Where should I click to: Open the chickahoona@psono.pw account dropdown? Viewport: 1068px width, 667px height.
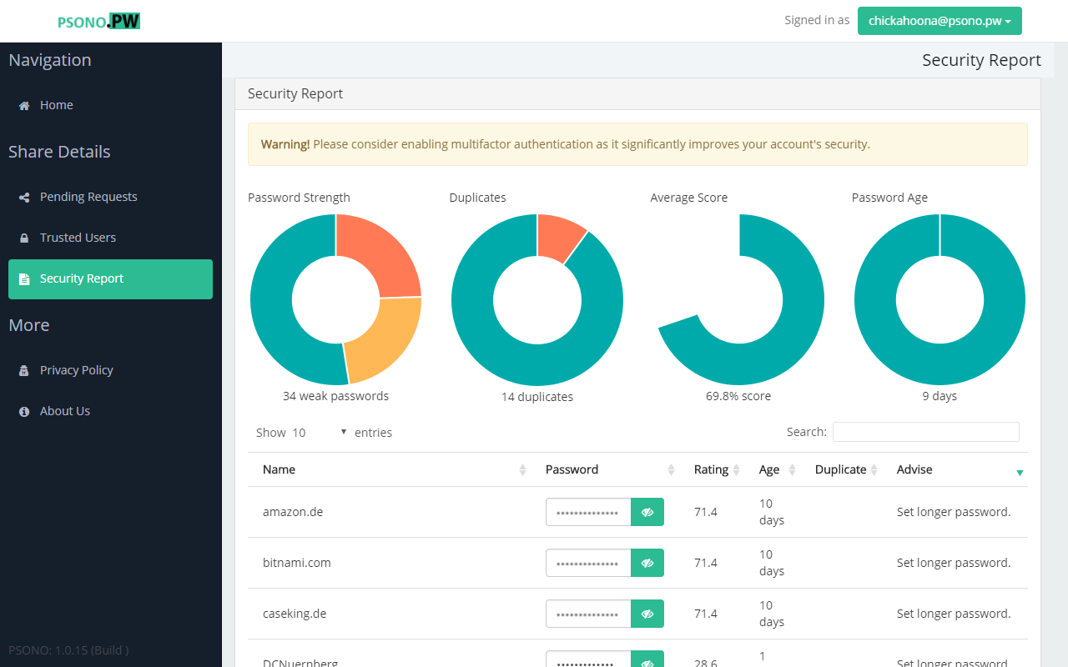coord(940,21)
